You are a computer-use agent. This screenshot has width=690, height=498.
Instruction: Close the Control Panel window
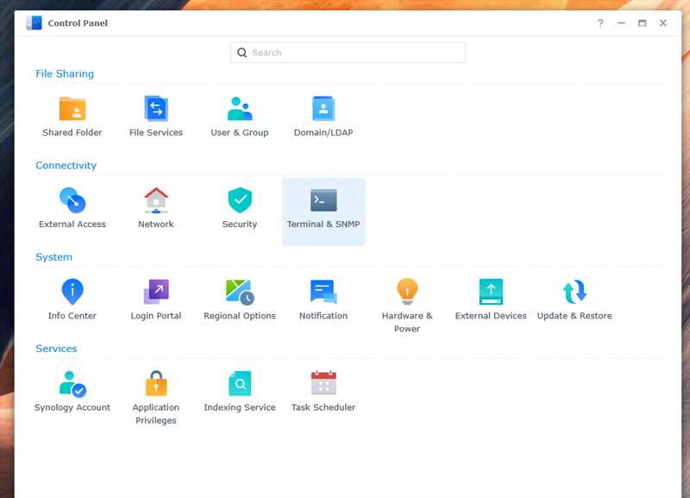point(662,23)
